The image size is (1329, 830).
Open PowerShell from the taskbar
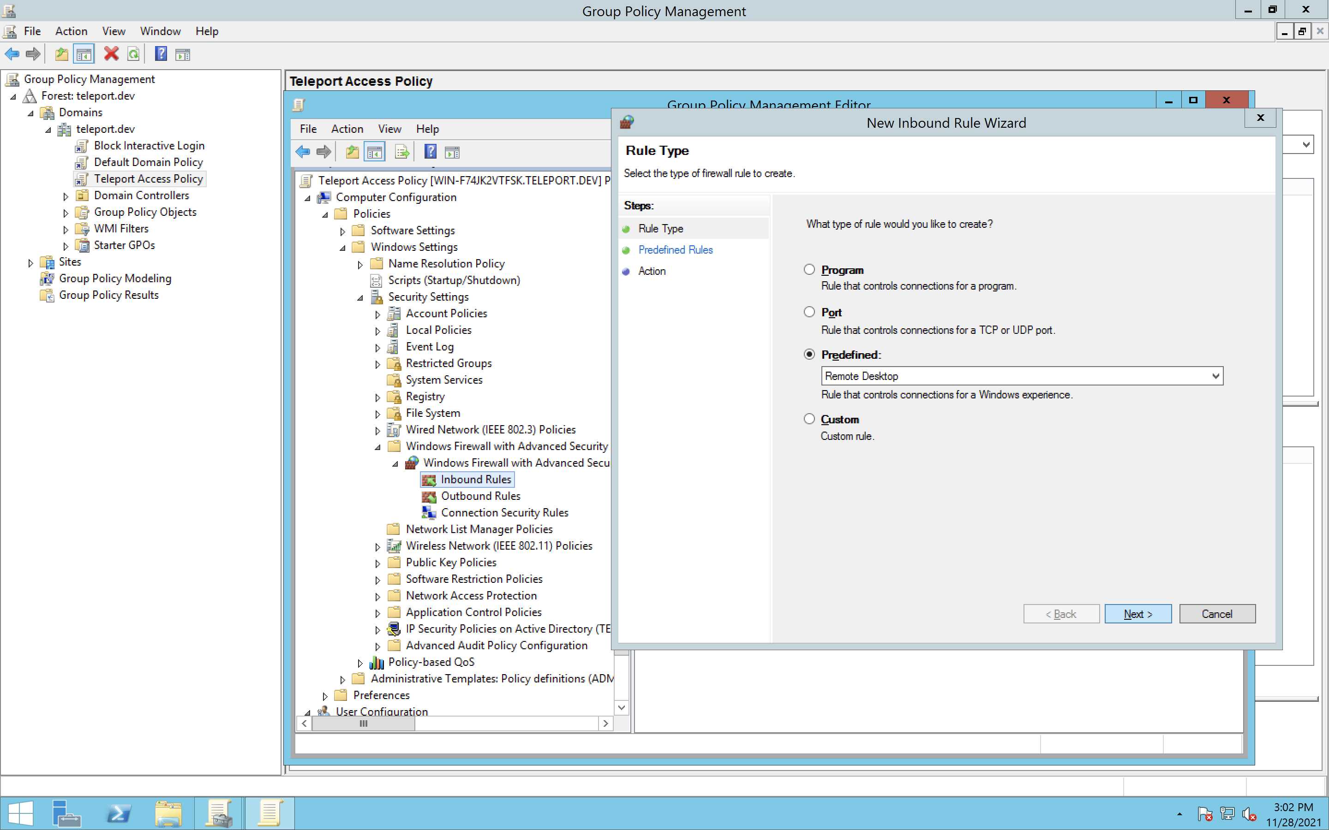[119, 813]
